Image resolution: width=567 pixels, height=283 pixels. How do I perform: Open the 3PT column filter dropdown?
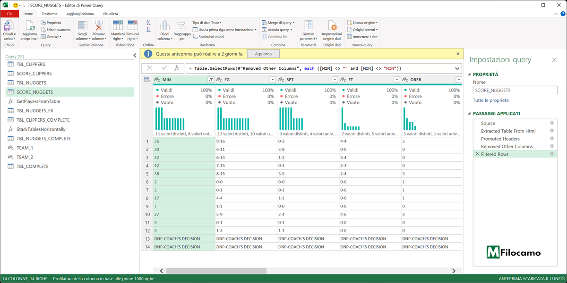click(x=335, y=80)
